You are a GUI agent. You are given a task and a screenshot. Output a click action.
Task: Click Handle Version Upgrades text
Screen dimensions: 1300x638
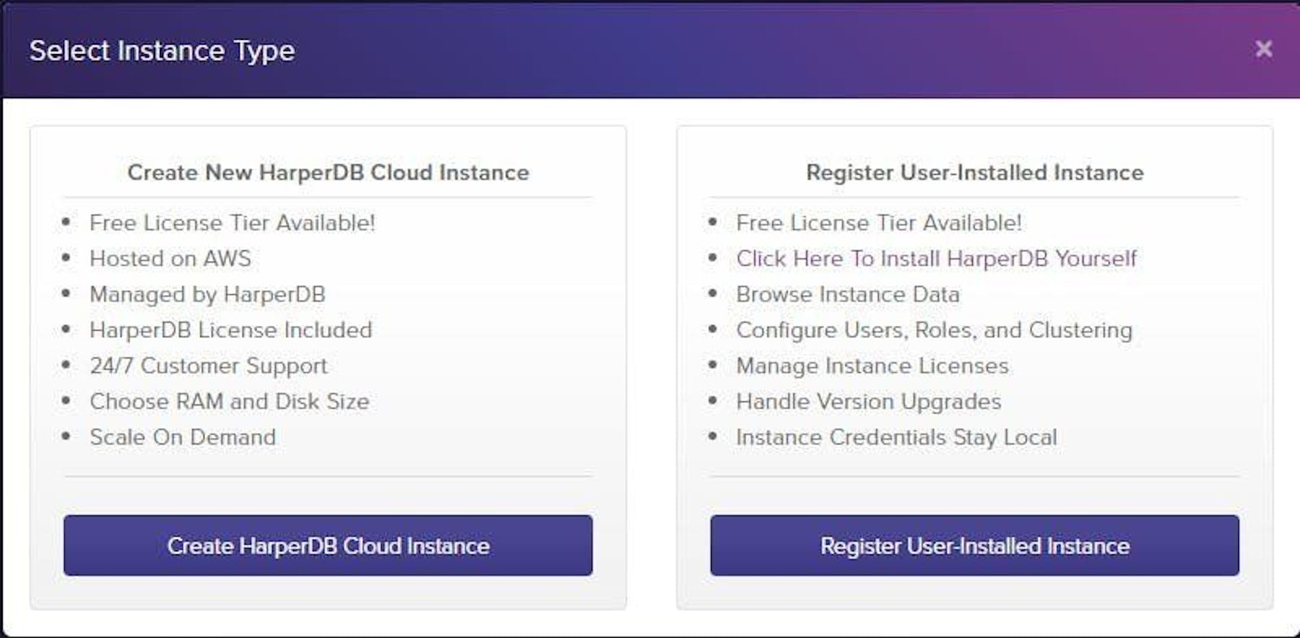coord(868,401)
